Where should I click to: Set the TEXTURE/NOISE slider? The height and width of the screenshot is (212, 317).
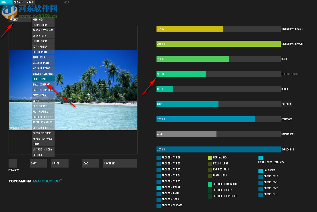coord(218,74)
